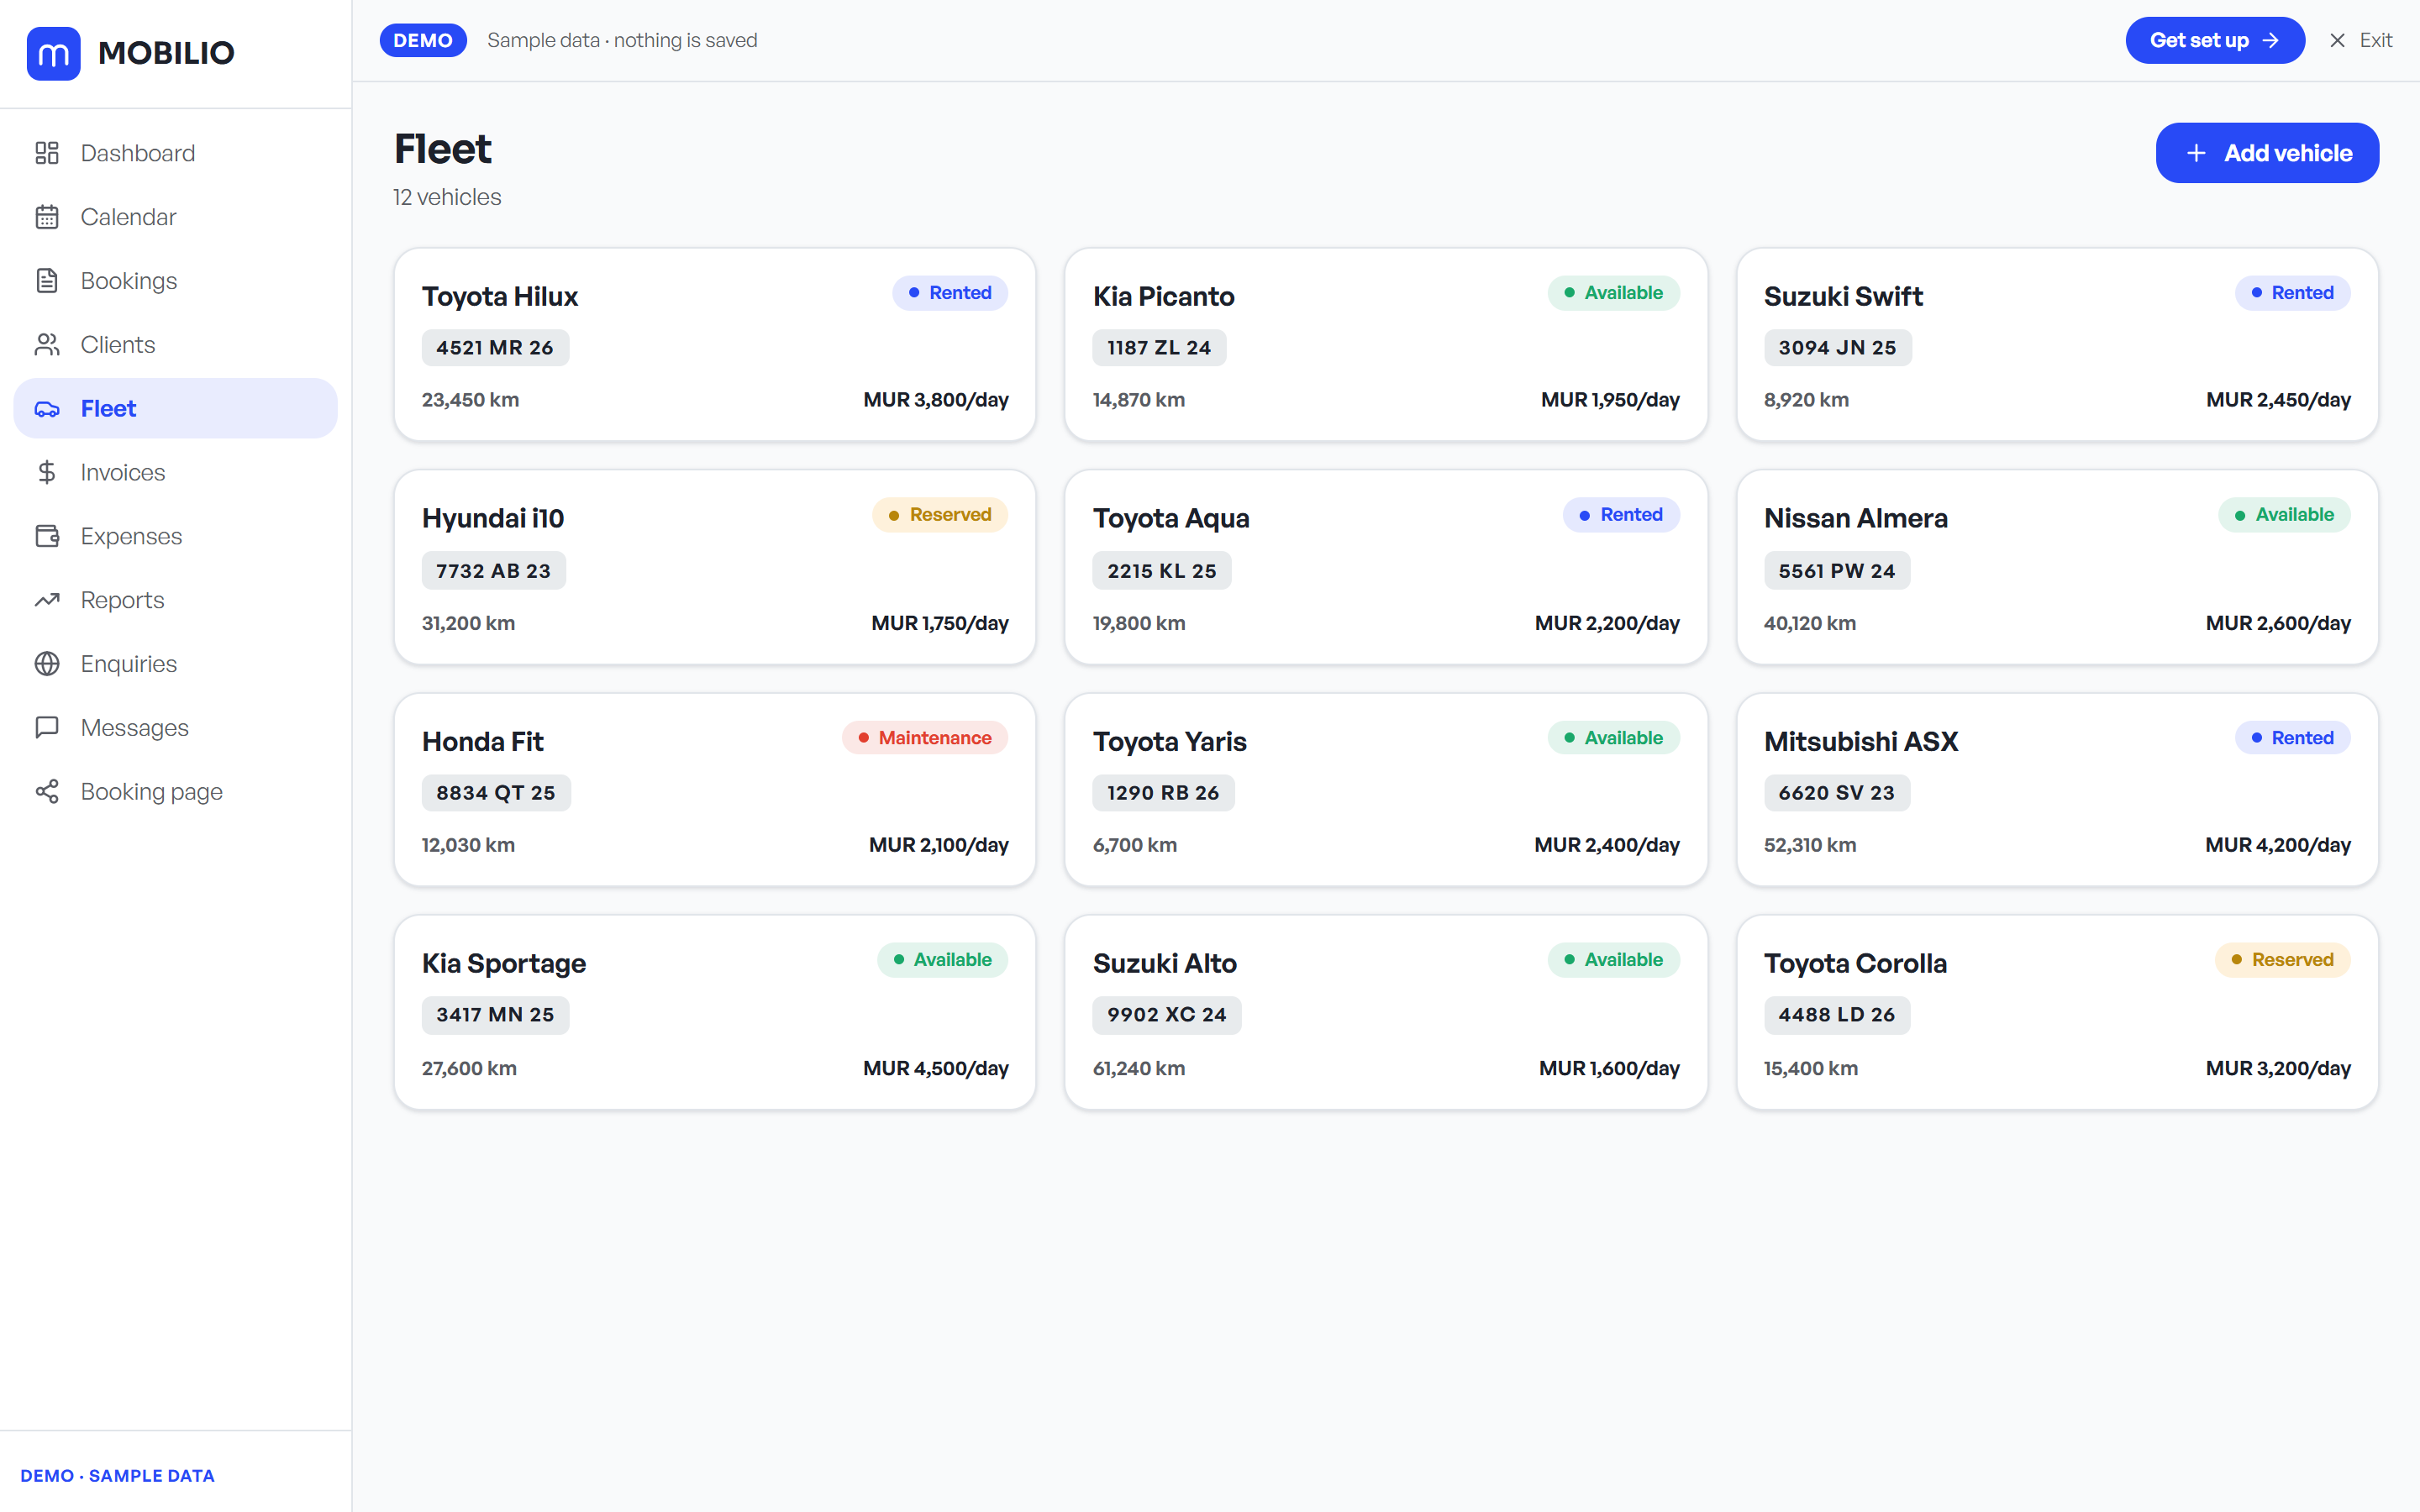Viewport: 2420px width, 1512px height.
Task: Click the Add vehicle button
Action: (x=2267, y=153)
